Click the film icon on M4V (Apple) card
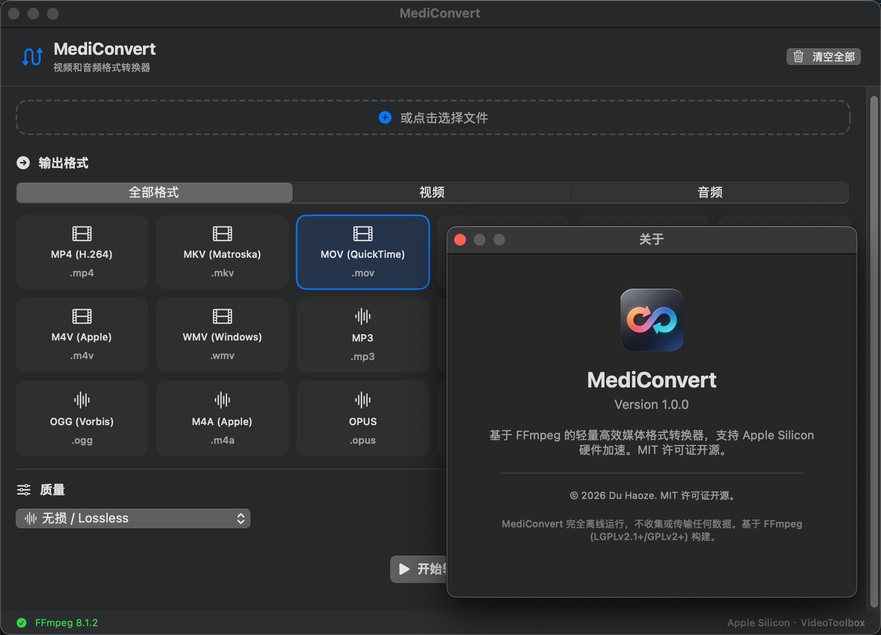The width and height of the screenshot is (881, 635). pos(82,317)
